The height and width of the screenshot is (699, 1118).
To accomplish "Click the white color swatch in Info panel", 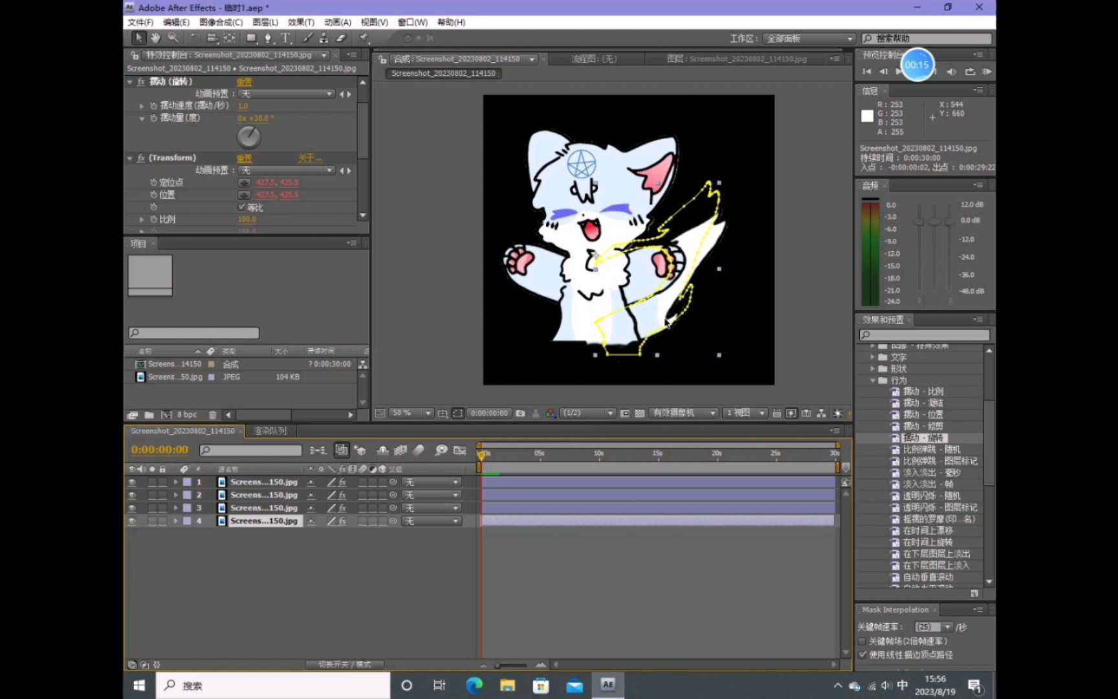I will (867, 116).
